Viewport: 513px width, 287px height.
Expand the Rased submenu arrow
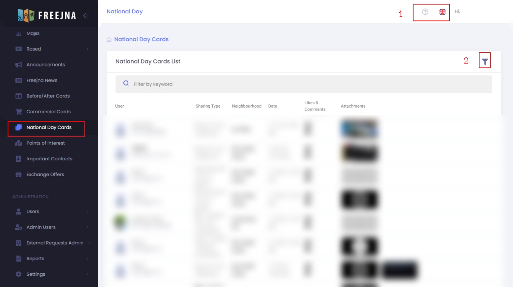pos(87,49)
